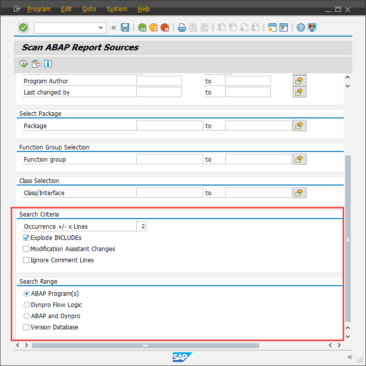366x366 pixels.
Task: Click the green Back icon
Action: tap(142, 28)
